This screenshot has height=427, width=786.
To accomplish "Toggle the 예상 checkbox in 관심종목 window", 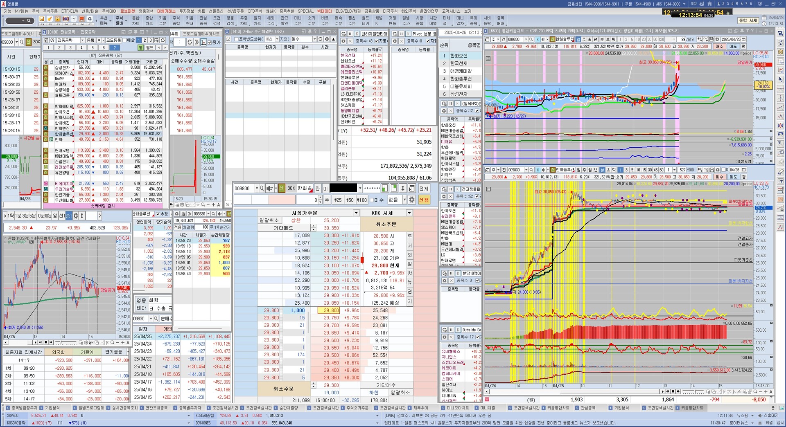I will coord(125,40).
